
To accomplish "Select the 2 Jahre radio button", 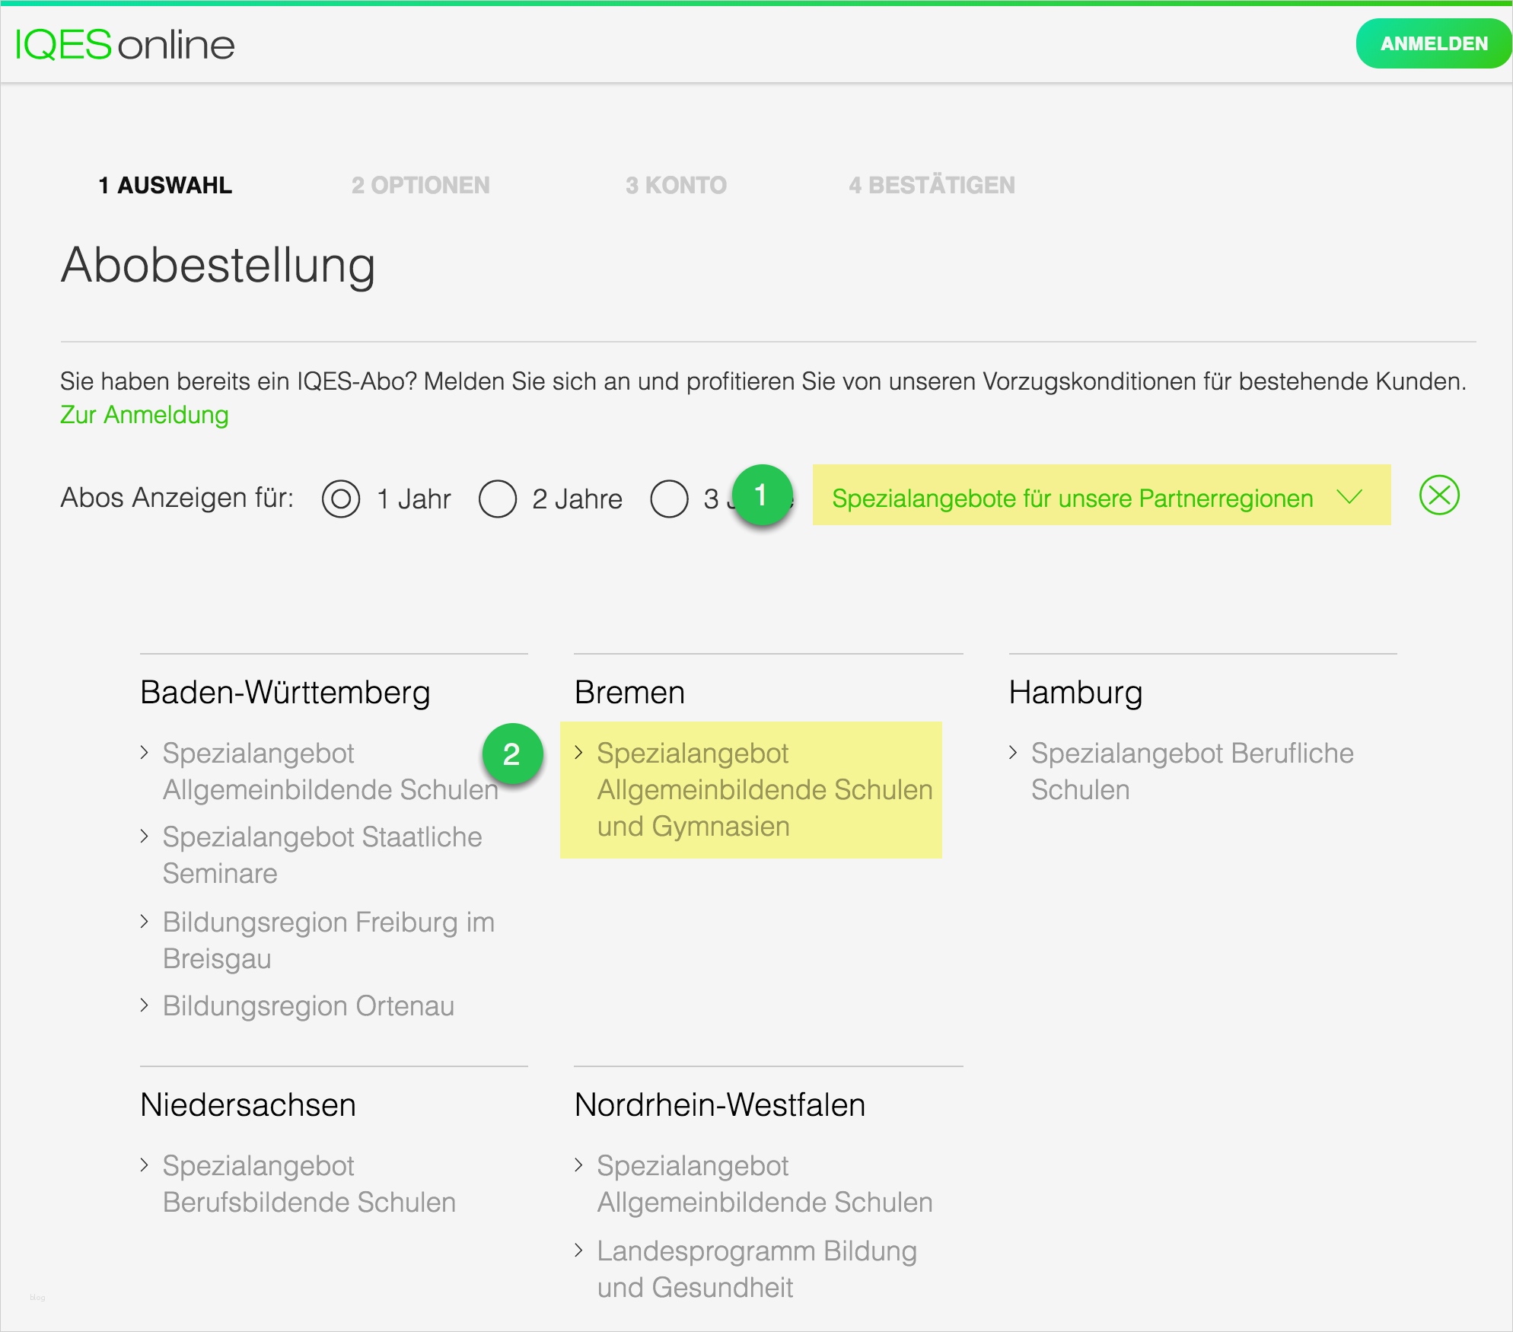I will click(x=498, y=499).
